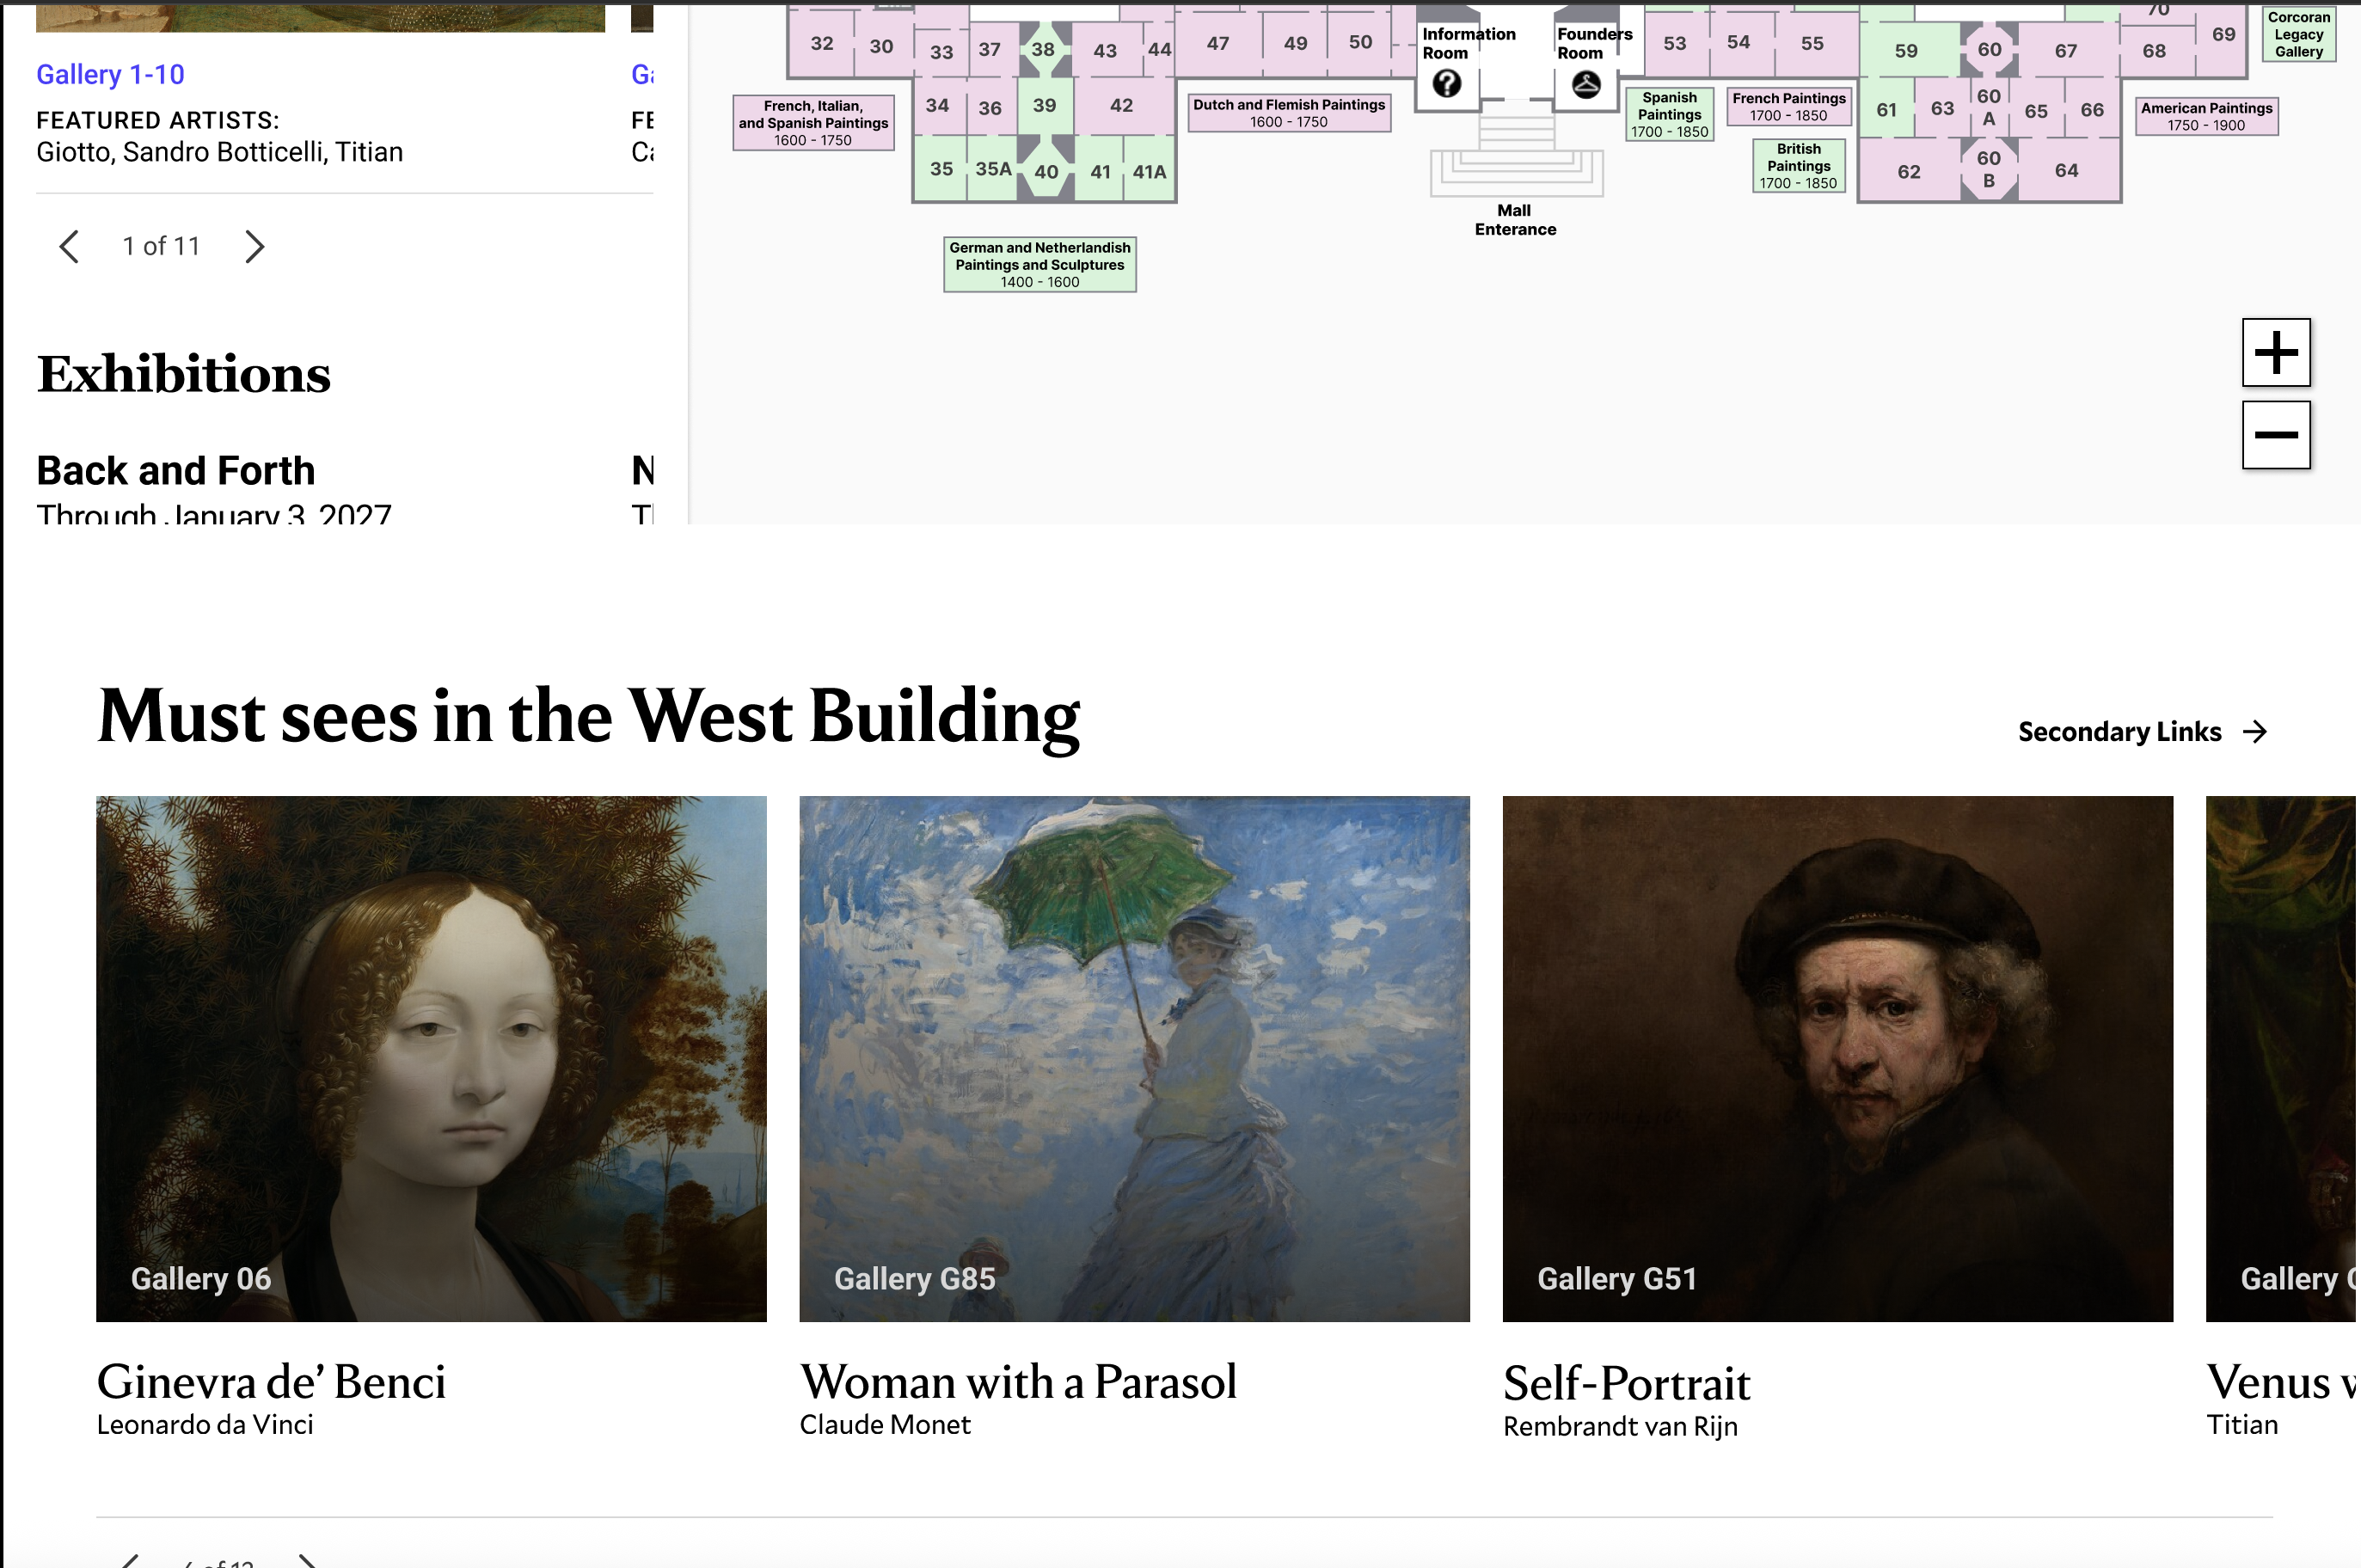The height and width of the screenshot is (1568, 2361).
Task: Click French, Italian, and Spanish Paintings label
Action: coord(813,123)
